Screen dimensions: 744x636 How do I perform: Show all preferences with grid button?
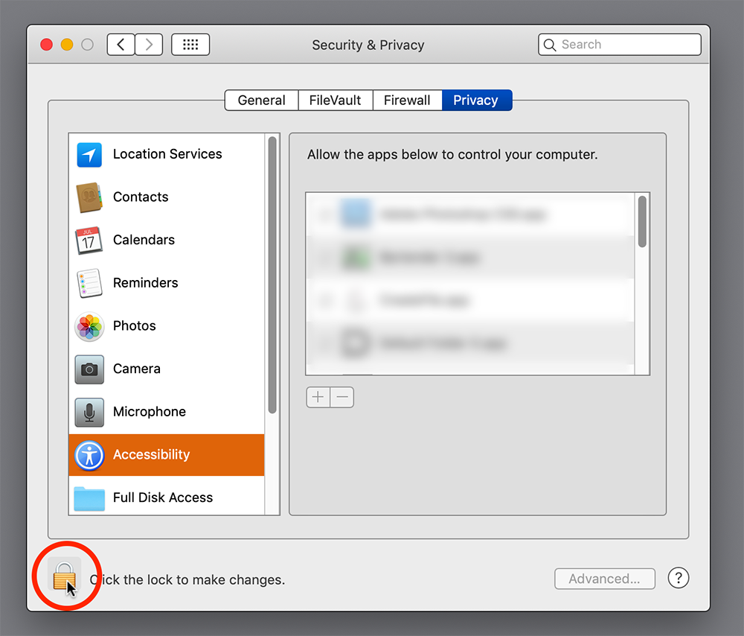click(x=190, y=45)
